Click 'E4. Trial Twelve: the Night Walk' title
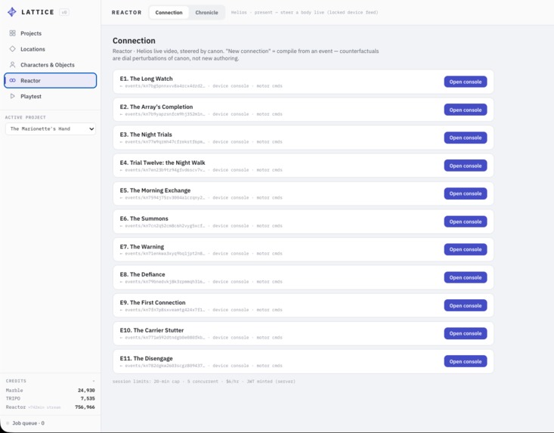Screen dimensions: 554x433 (162, 162)
